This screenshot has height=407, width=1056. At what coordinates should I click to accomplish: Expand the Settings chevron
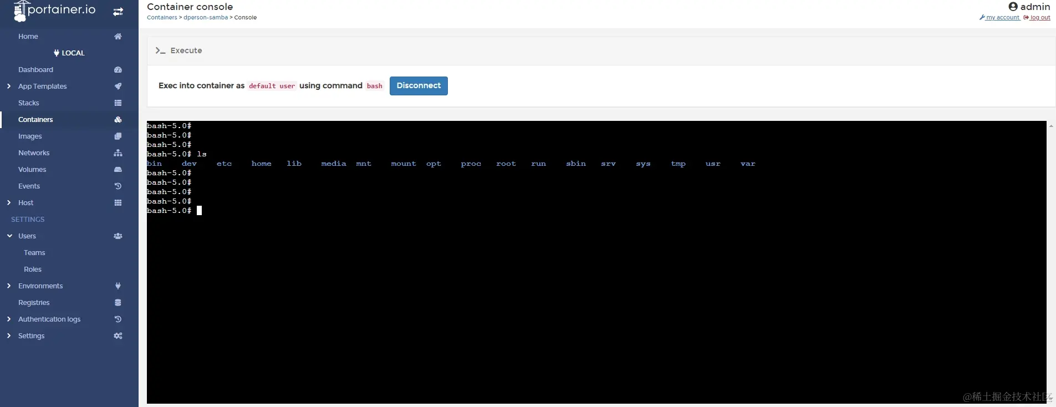point(9,336)
